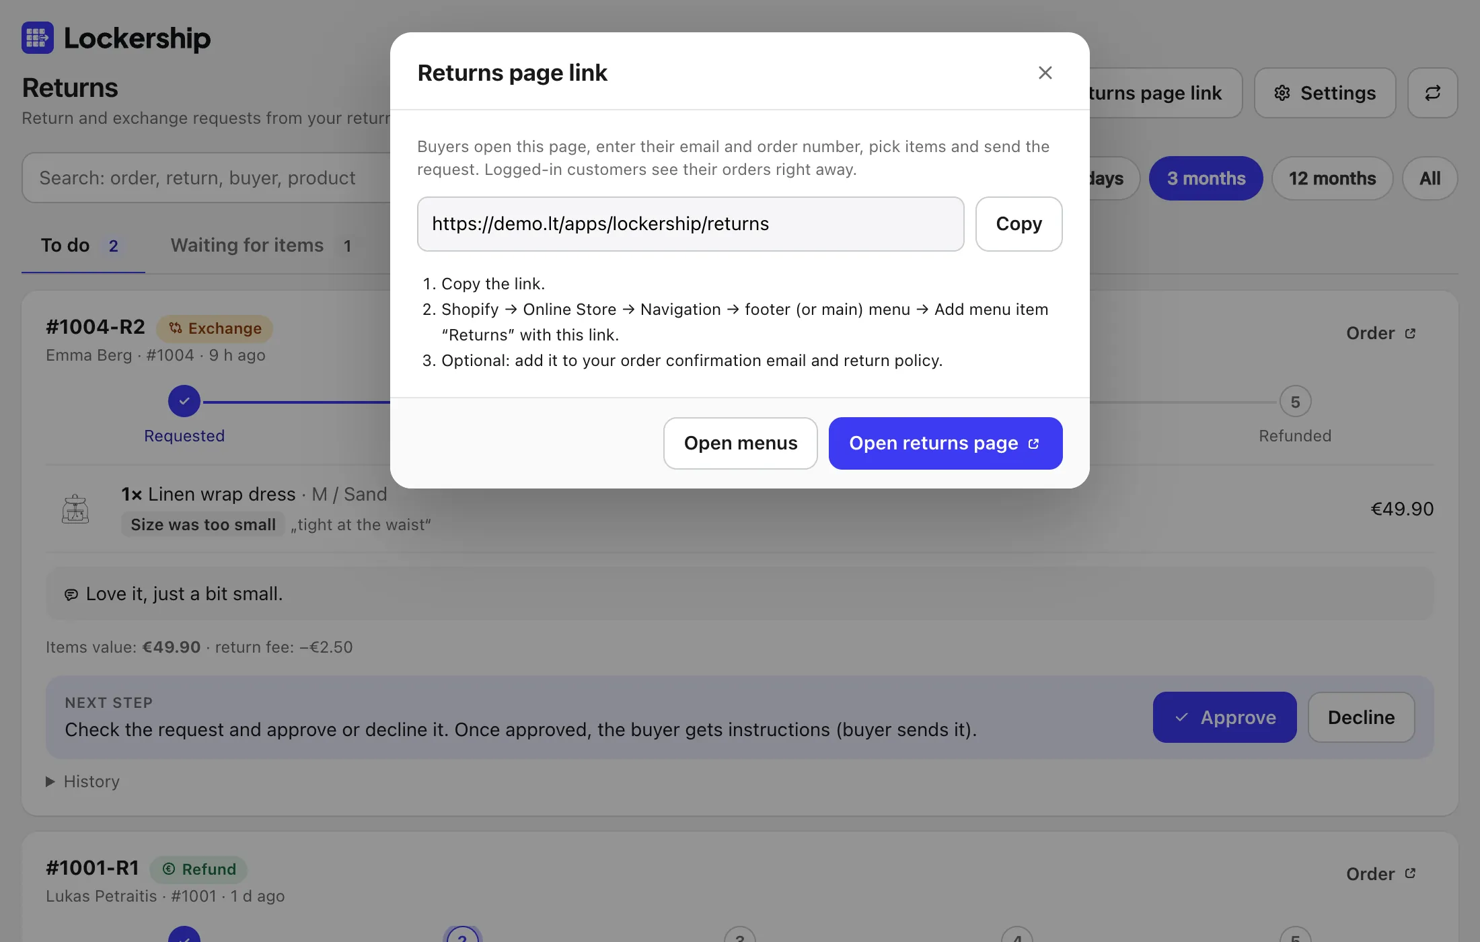
Task: Switch to the To do tab
Action: [83, 246]
